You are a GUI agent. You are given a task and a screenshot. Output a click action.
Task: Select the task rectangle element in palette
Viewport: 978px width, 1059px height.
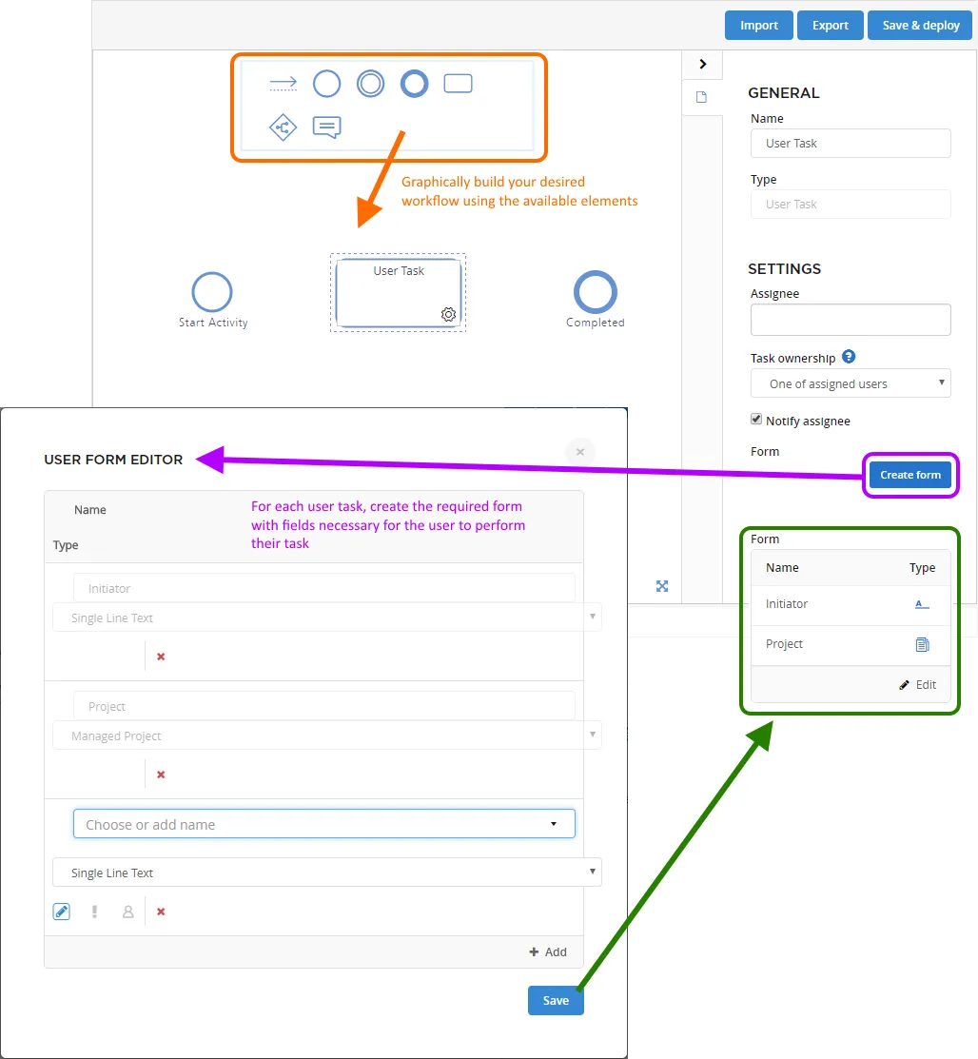click(458, 84)
